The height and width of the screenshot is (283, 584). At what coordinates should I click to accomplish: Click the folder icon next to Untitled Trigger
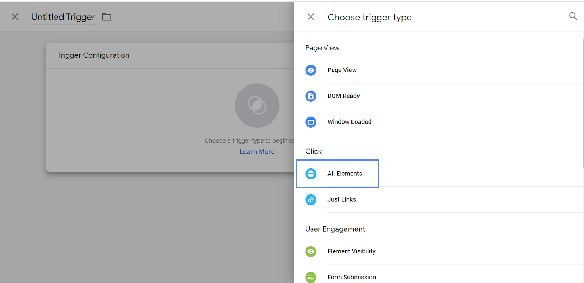(107, 17)
